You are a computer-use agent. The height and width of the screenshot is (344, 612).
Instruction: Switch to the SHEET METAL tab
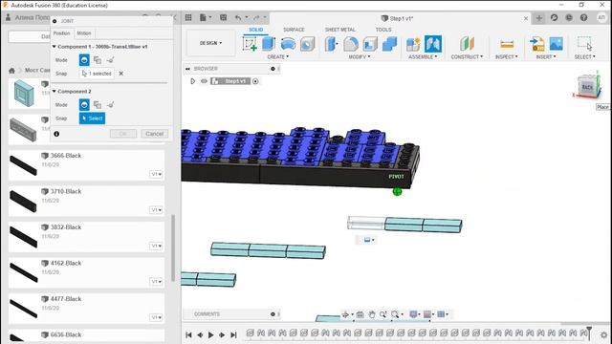[x=340, y=30]
